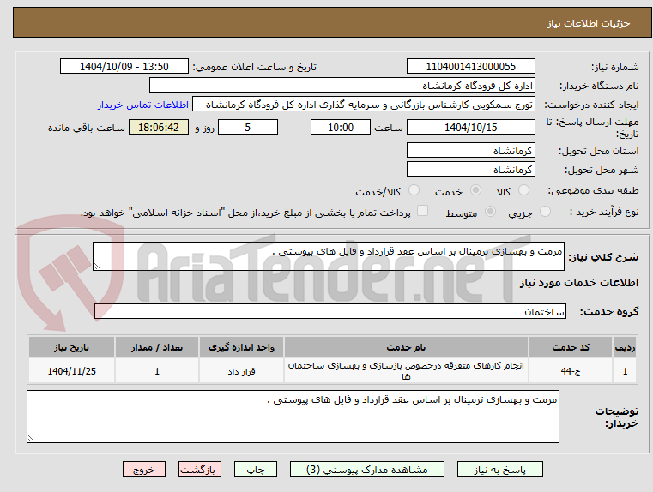Select the 'متوسط' purchase type radio
Screen dimensions: 653x492
490,212
